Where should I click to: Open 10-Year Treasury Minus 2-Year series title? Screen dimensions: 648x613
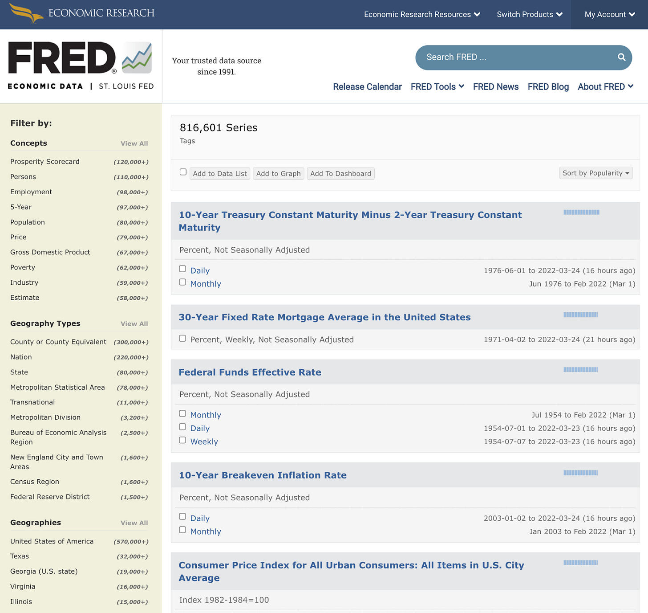tap(350, 221)
